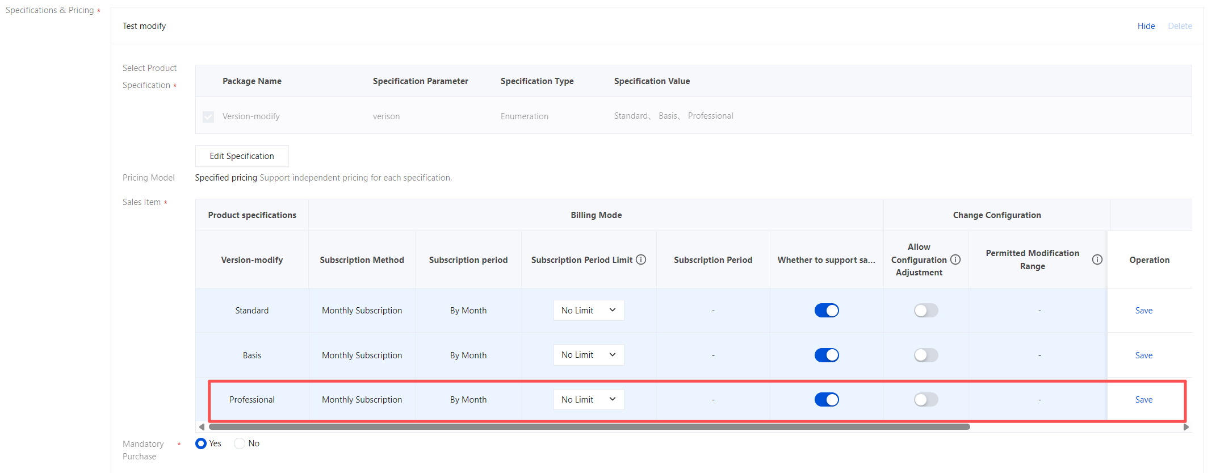The image size is (1220, 473).
Task: Click the horizontal scrollbar right arrow
Action: pyautogui.click(x=1185, y=427)
